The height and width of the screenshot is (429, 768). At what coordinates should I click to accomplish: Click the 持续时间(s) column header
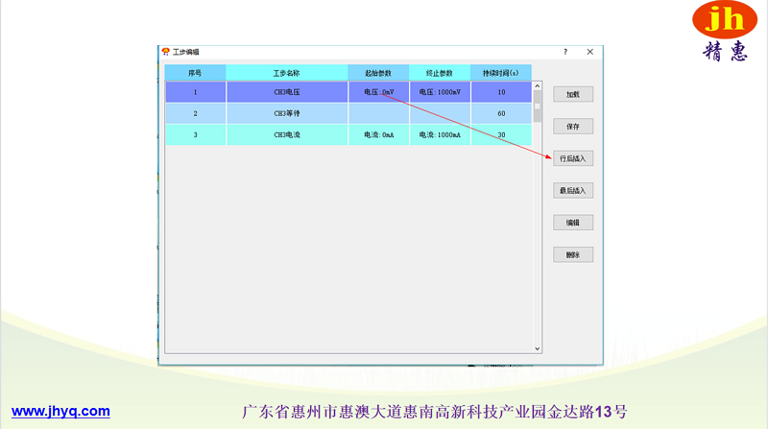point(500,73)
